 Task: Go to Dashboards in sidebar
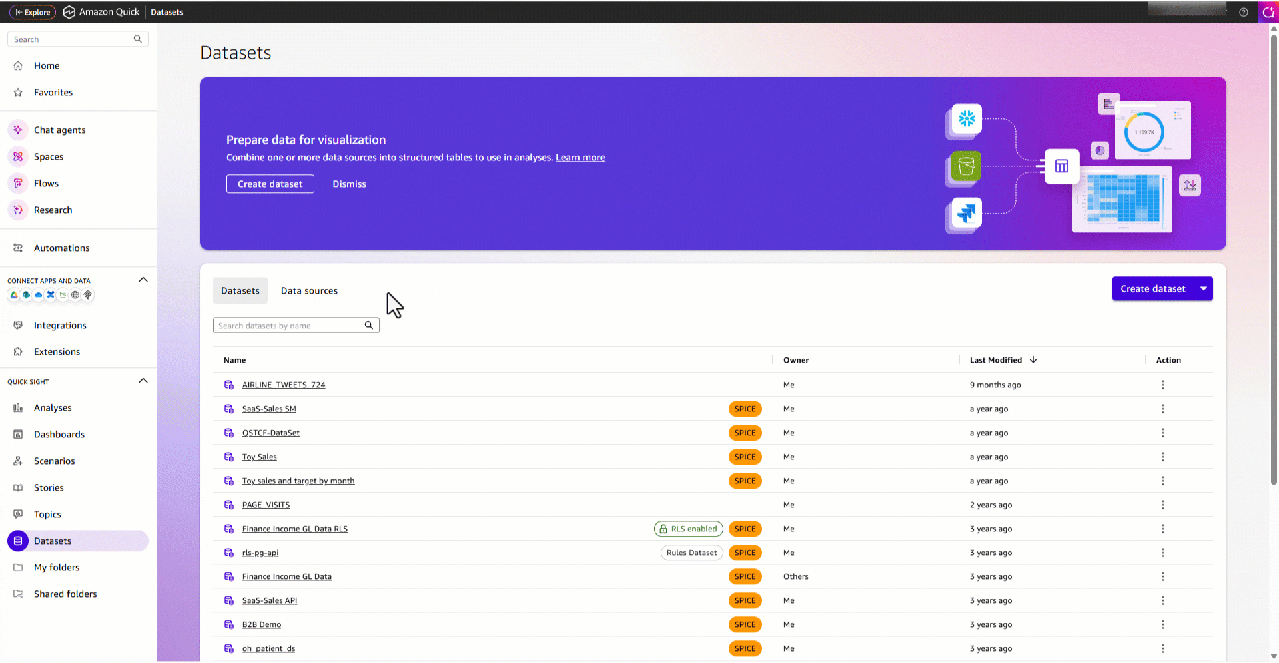coord(59,435)
